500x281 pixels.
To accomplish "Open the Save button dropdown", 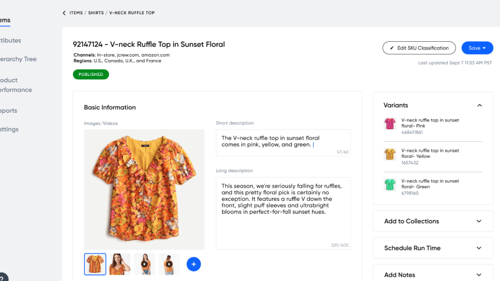I will click(x=484, y=48).
